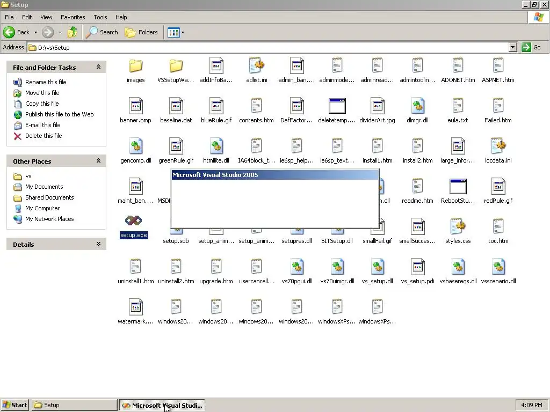The height and width of the screenshot is (412, 550).
Task: Open My Computer from Other Places
Action: click(x=42, y=209)
